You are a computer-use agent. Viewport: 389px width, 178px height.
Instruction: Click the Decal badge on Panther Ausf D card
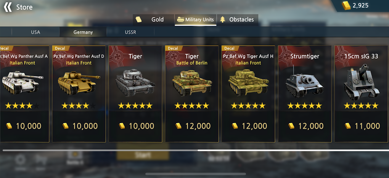[x=61, y=48]
